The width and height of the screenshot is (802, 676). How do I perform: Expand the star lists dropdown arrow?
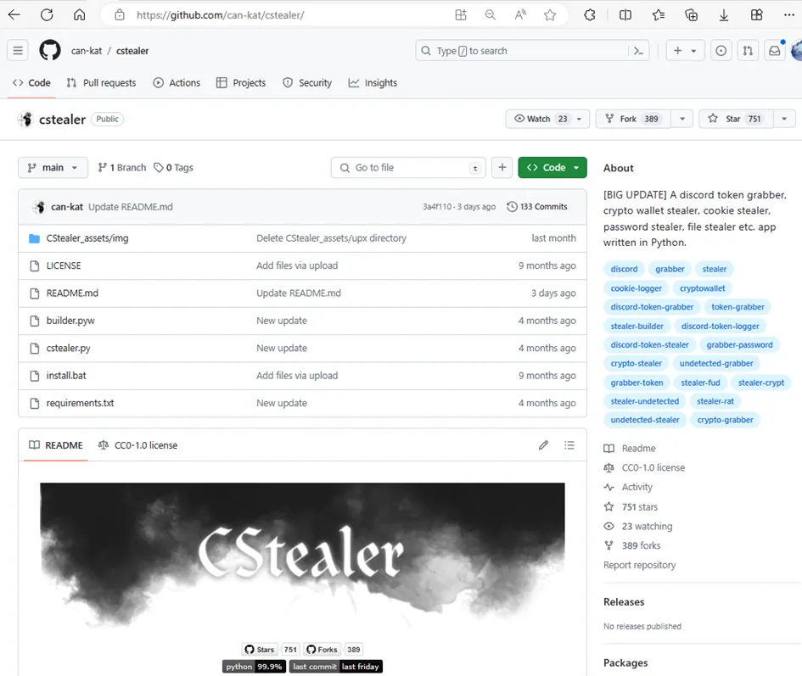784,120
